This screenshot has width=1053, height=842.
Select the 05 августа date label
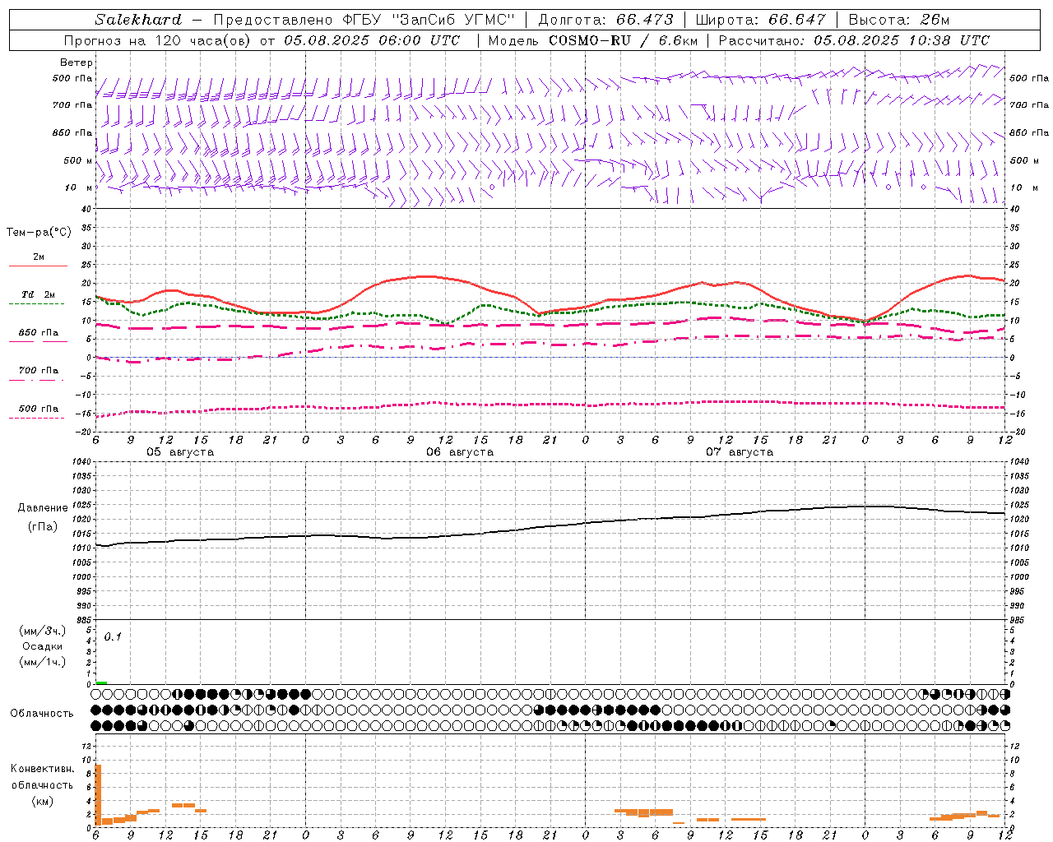pos(180,452)
